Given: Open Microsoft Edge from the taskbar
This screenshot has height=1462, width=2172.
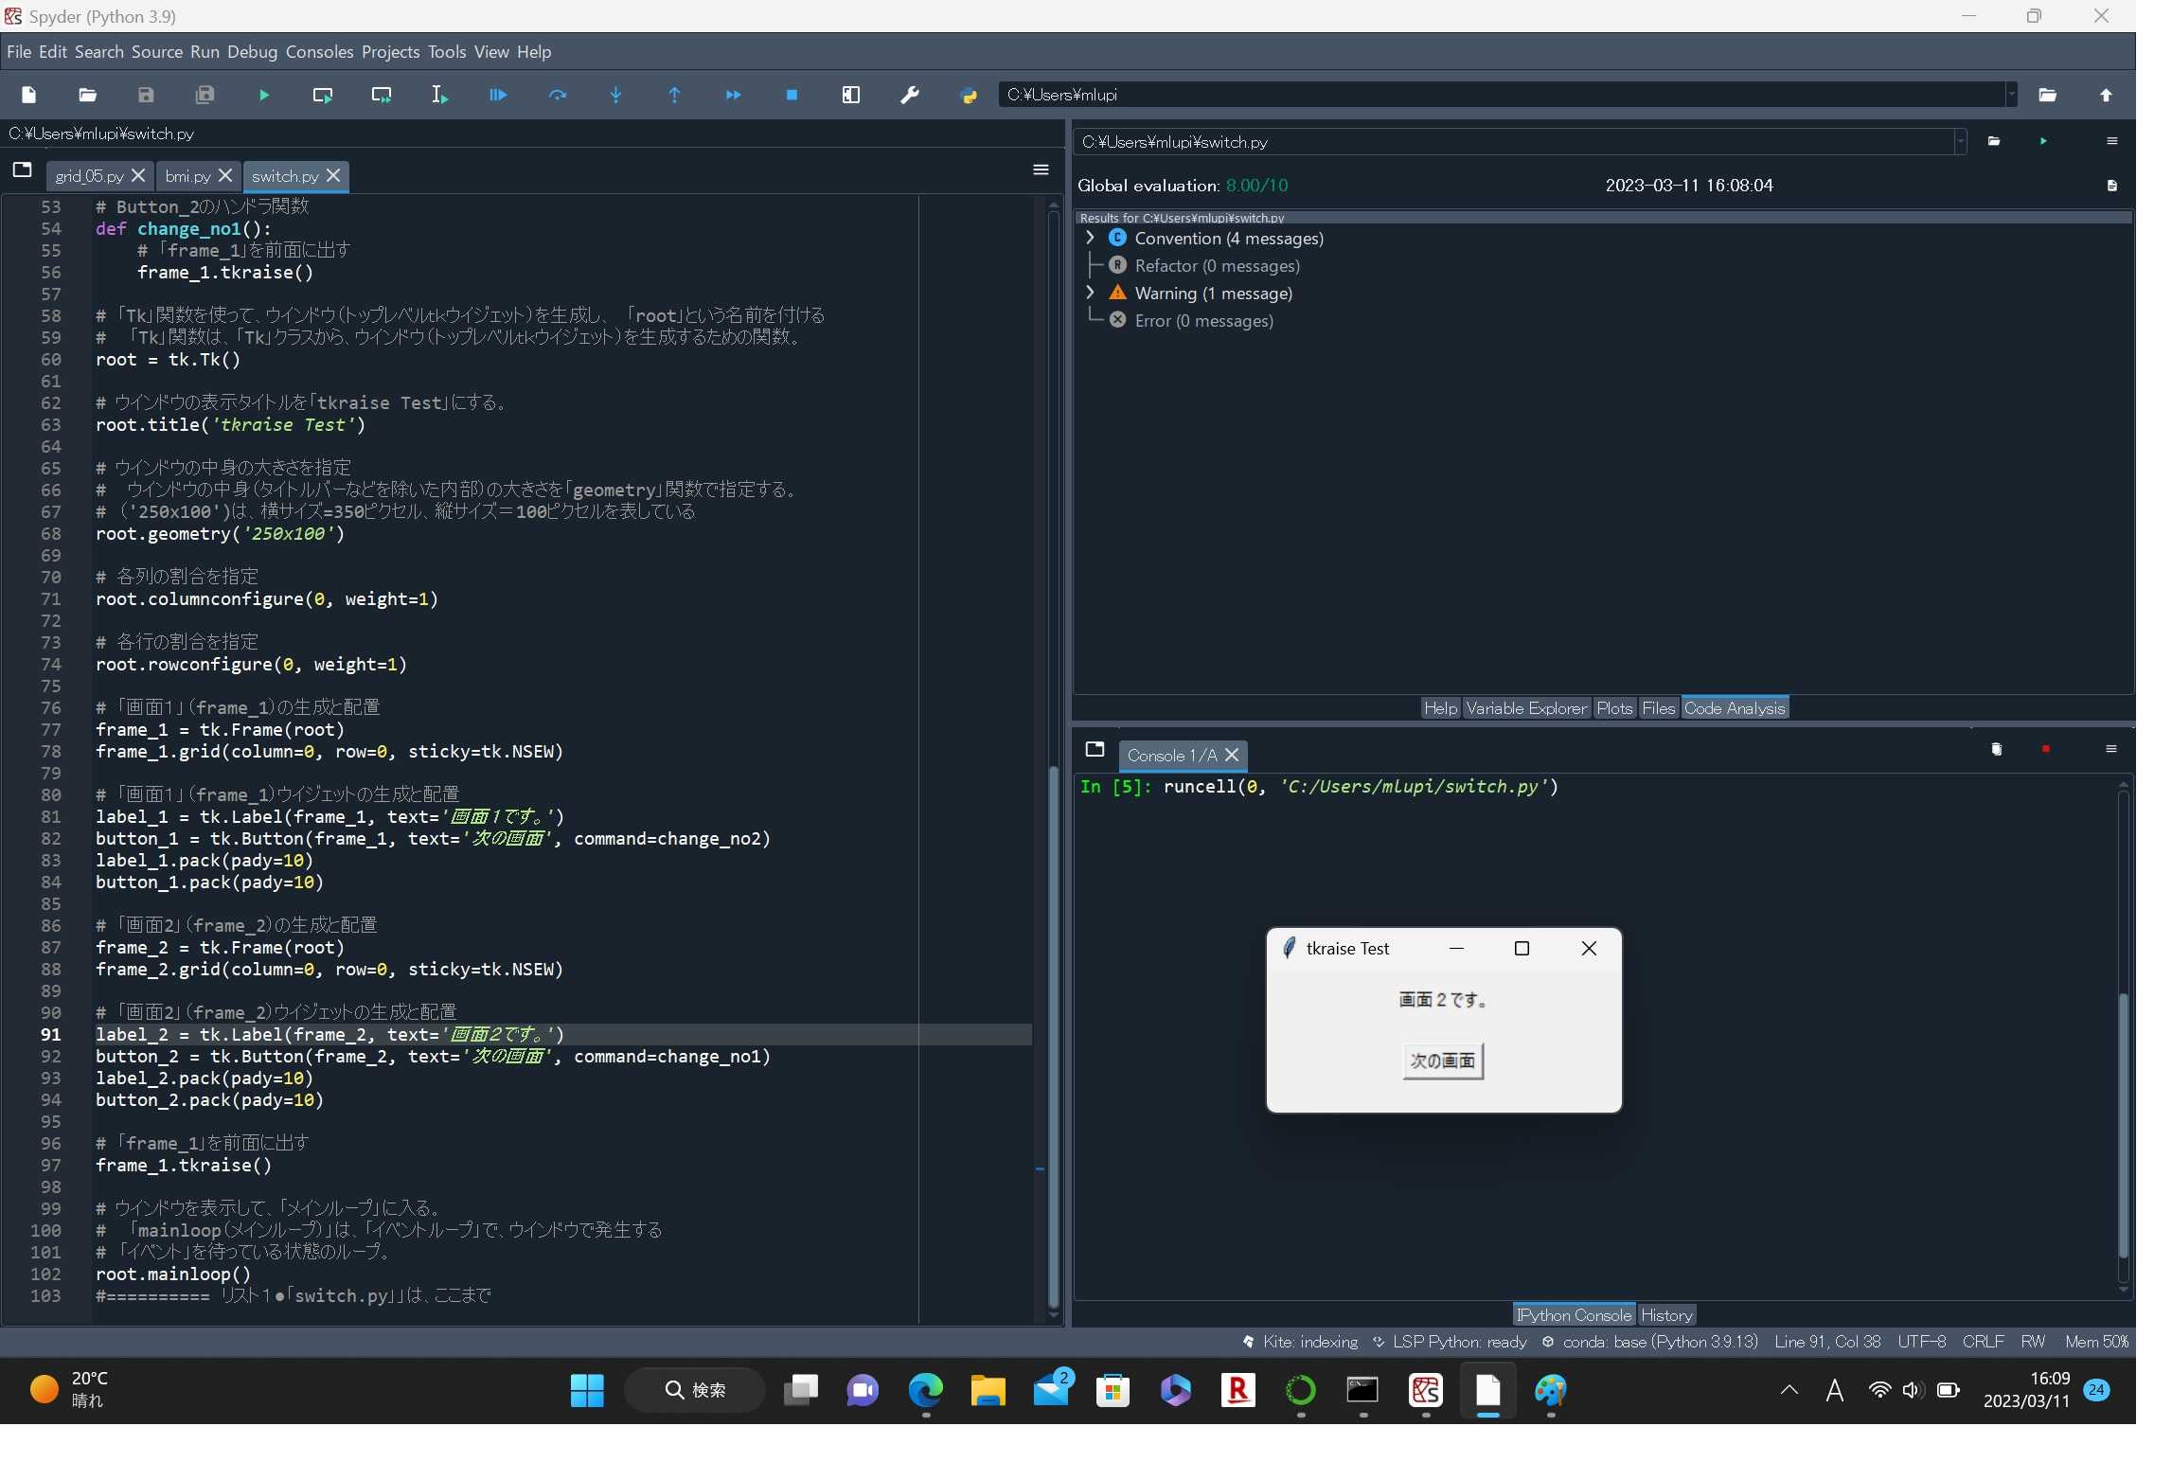Looking at the screenshot, I should click(x=925, y=1391).
